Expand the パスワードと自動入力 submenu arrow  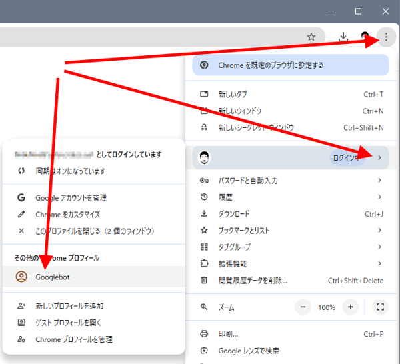tap(379, 181)
